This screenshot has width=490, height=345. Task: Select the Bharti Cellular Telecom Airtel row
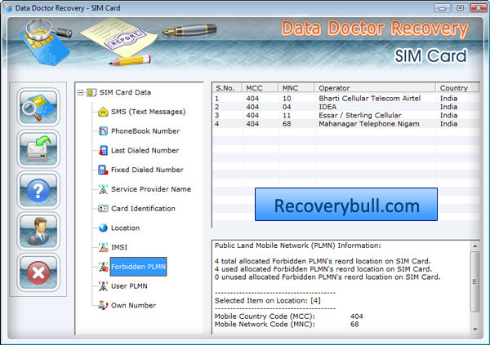tap(345, 99)
